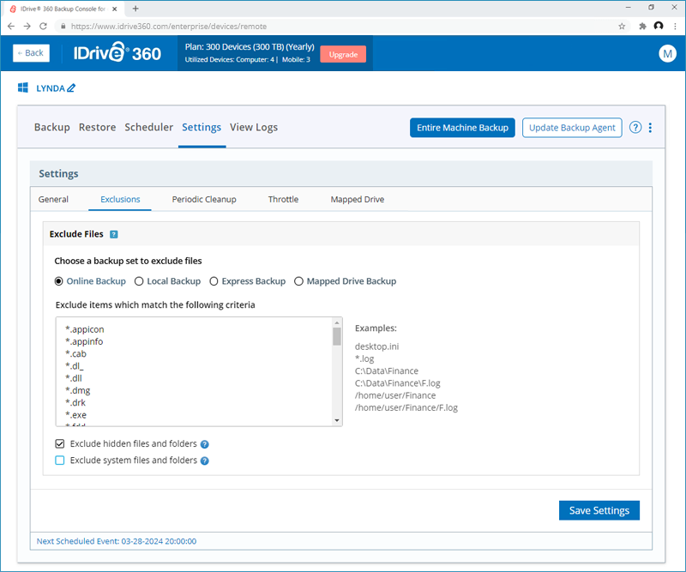Click the *.drk exclusion entry
686x572 pixels.
(75, 403)
